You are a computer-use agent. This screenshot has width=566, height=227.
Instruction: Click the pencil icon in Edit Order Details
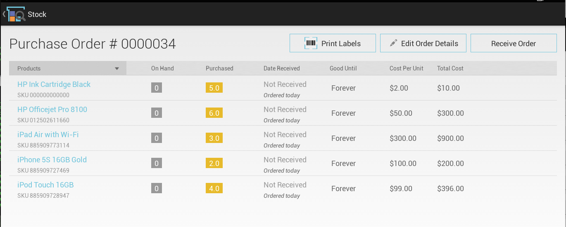pos(393,43)
